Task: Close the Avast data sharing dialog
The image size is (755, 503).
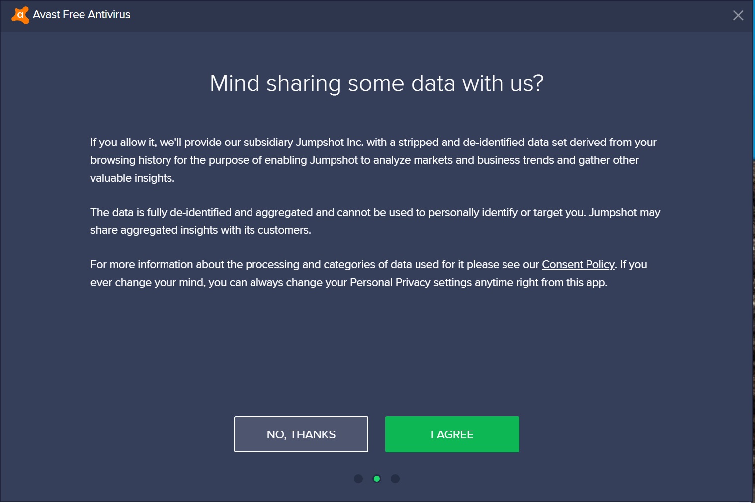Action: point(738,15)
